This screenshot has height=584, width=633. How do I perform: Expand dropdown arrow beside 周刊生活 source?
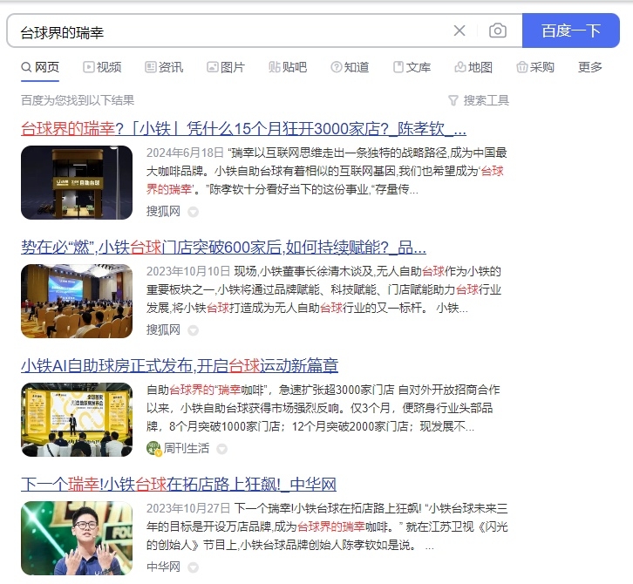point(221,448)
